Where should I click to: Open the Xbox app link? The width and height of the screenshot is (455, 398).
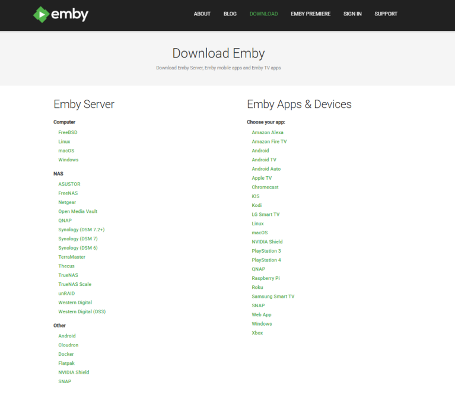257,333
